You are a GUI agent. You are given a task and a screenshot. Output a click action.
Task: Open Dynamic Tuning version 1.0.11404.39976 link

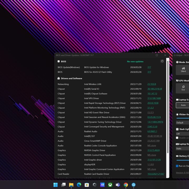pos(155,122)
